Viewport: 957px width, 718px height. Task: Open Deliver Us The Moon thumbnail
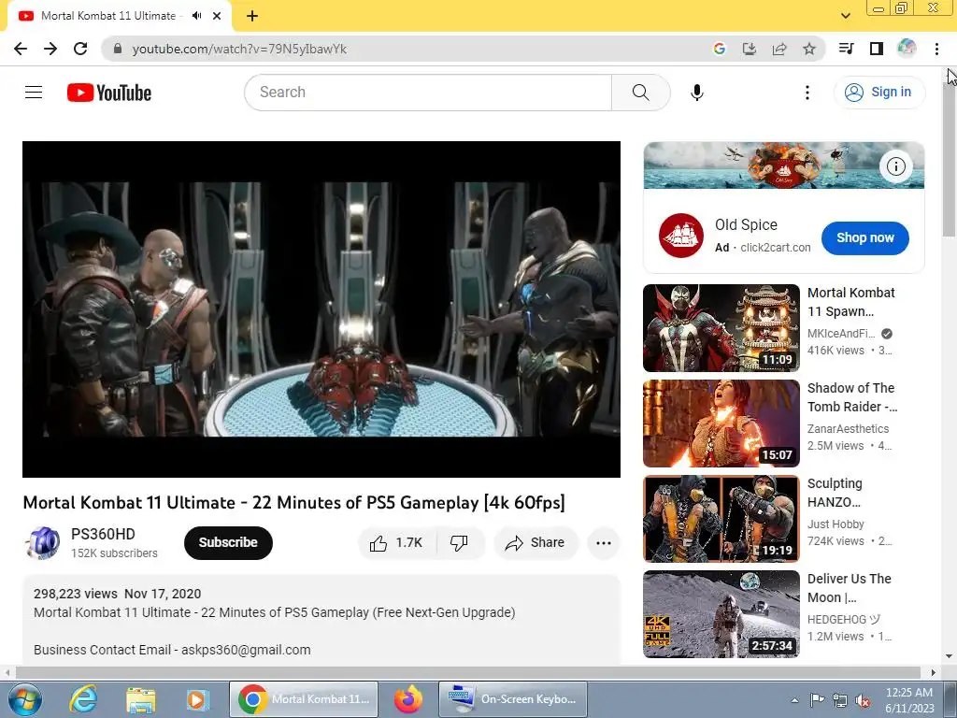pos(721,613)
